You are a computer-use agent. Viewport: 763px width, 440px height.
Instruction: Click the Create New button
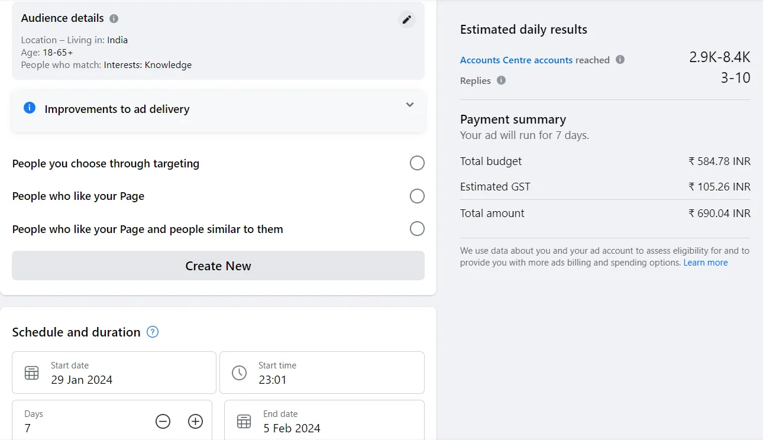click(x=218, y=266)
